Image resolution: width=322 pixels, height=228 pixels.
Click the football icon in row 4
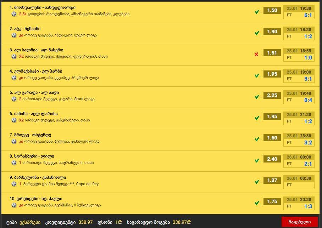click(14, 78)
